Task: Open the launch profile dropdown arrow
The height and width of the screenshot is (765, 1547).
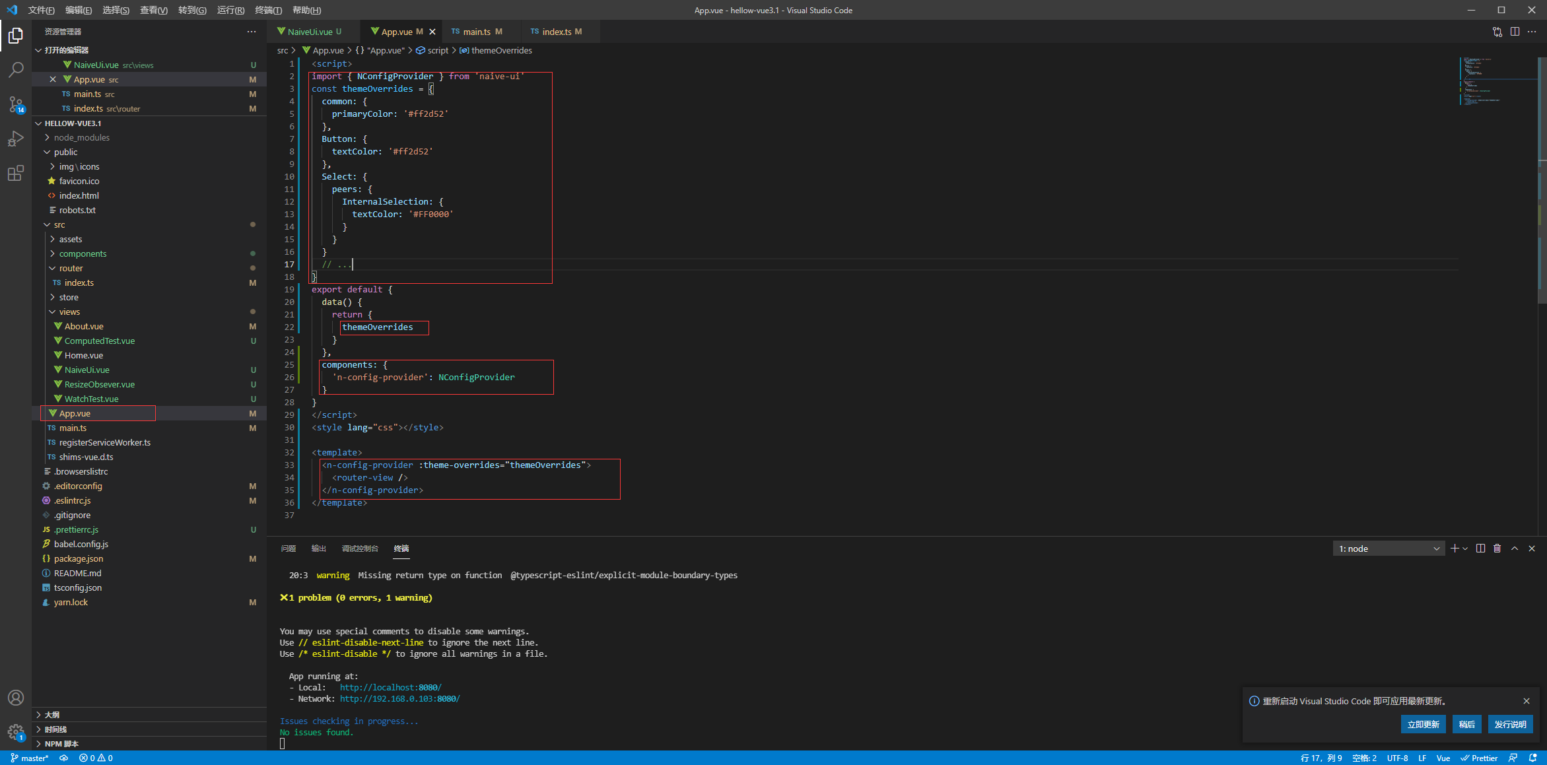Action: 1466,549
